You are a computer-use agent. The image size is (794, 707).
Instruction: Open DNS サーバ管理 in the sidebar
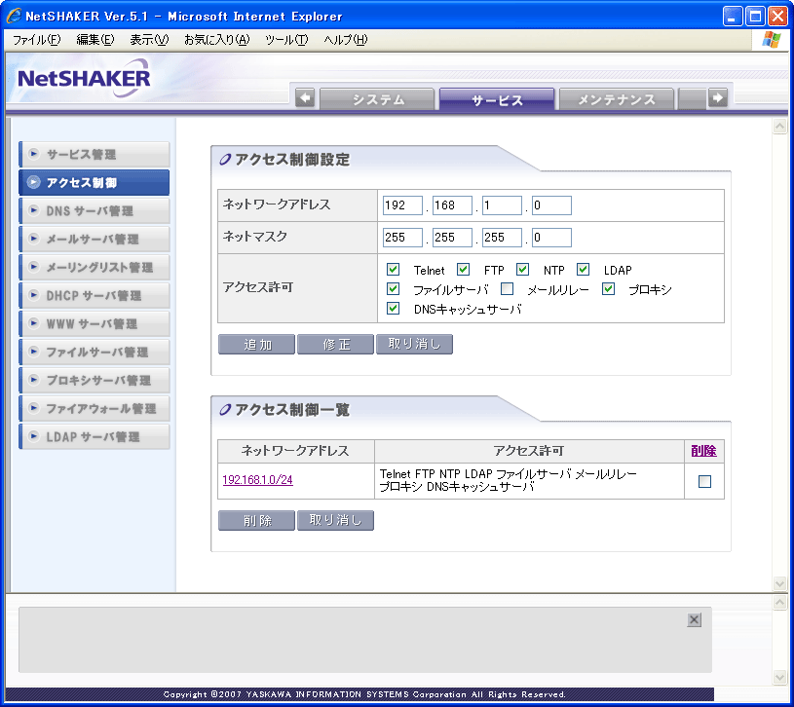(x=95, y=210)
